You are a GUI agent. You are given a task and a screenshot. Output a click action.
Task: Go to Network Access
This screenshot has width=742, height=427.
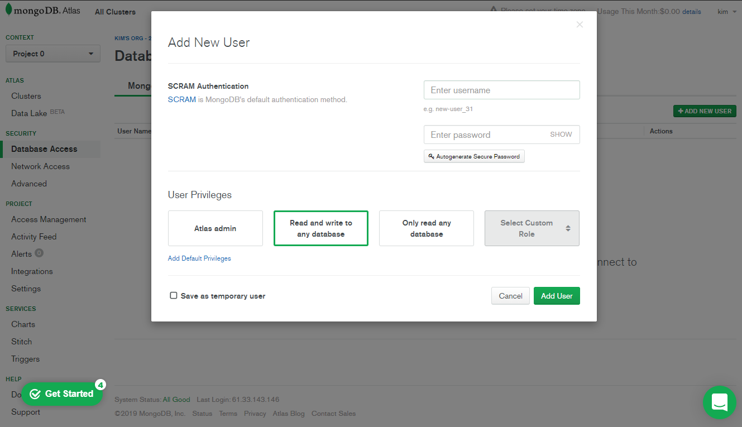(x=40, y=166)
